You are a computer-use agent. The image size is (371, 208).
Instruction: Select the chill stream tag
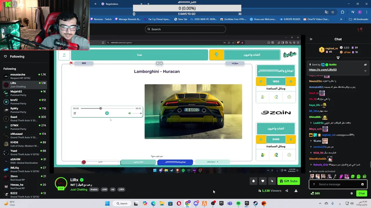pos(104,190)
